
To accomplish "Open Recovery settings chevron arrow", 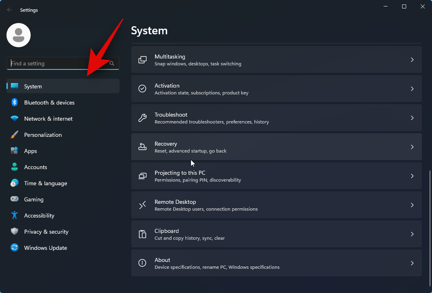I will [412, 147].
